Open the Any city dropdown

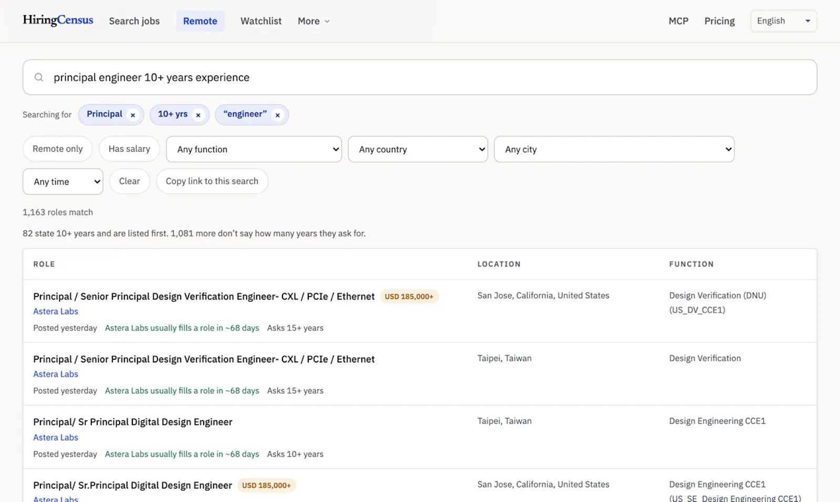pos(614,149)
